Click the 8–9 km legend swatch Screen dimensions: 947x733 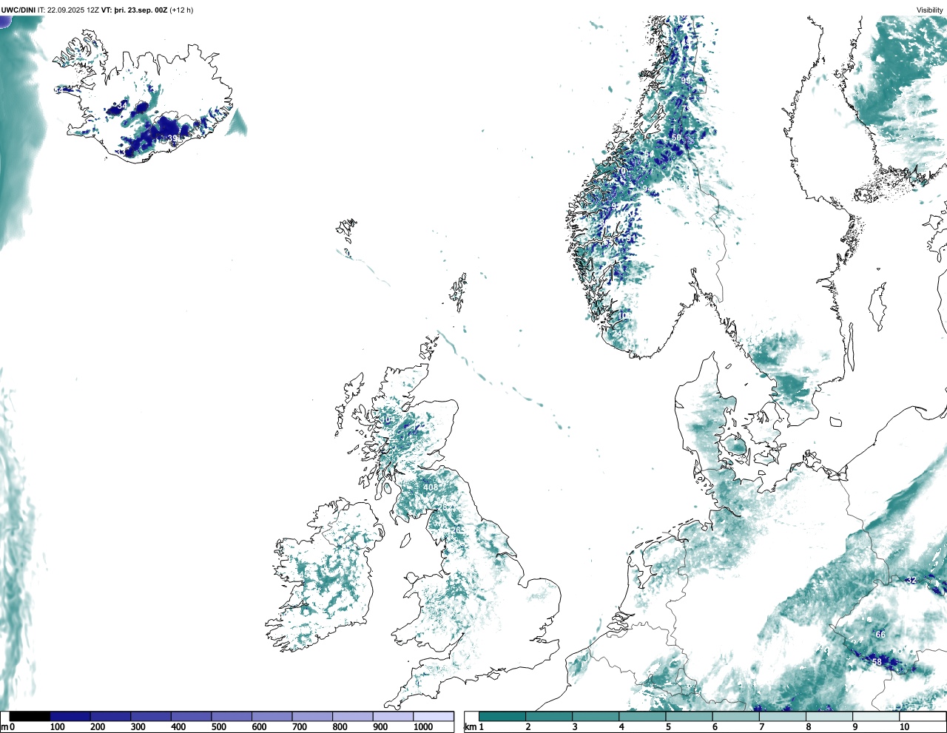[829, 716]
